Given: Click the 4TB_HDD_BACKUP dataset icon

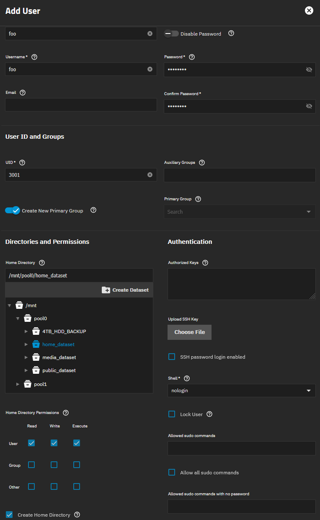Looking at the screenshot, I should tap(36, 331).
